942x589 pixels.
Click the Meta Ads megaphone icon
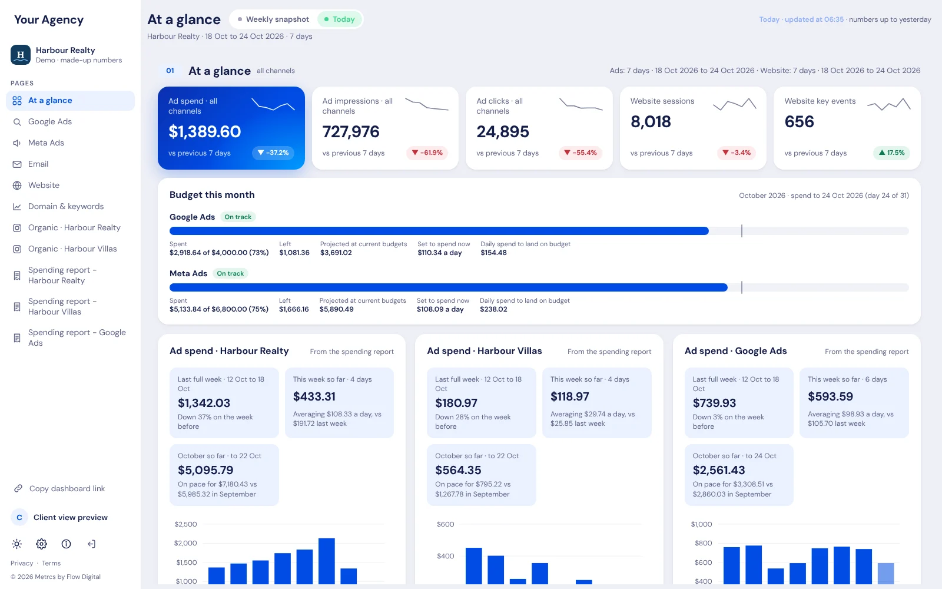pyautogui.click(x=17, y=143)
